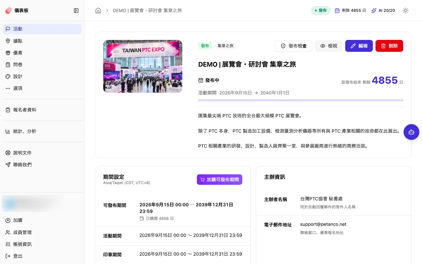422x264 pixels.
Task: Open 設計 in the sidebar
Action: click(x=42, y=76)
